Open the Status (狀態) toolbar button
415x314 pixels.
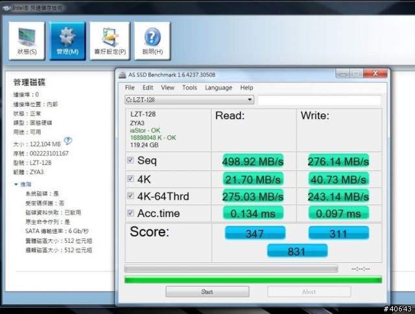(27, 41)
